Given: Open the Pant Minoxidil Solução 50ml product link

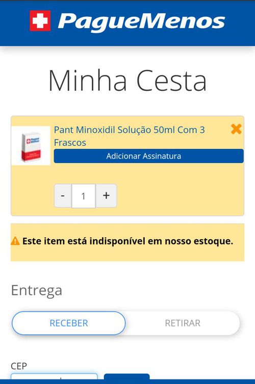Looking at the screenshot, I should coord(130,136).
